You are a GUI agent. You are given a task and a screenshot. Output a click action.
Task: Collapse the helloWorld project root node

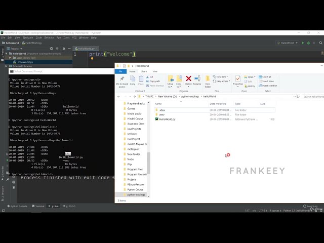pos(7,54)
